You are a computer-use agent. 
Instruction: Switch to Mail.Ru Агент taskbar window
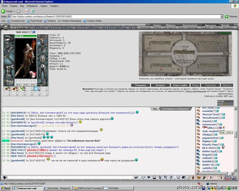click(x=88, y=188)
